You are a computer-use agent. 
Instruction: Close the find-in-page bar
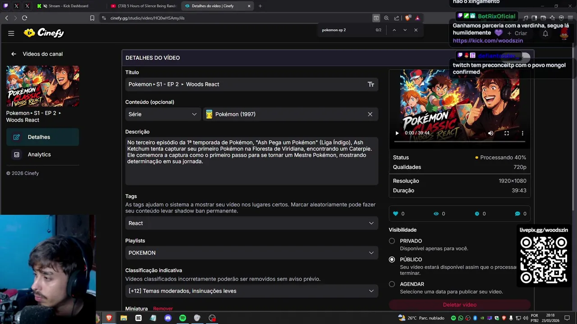pos(416,30)
